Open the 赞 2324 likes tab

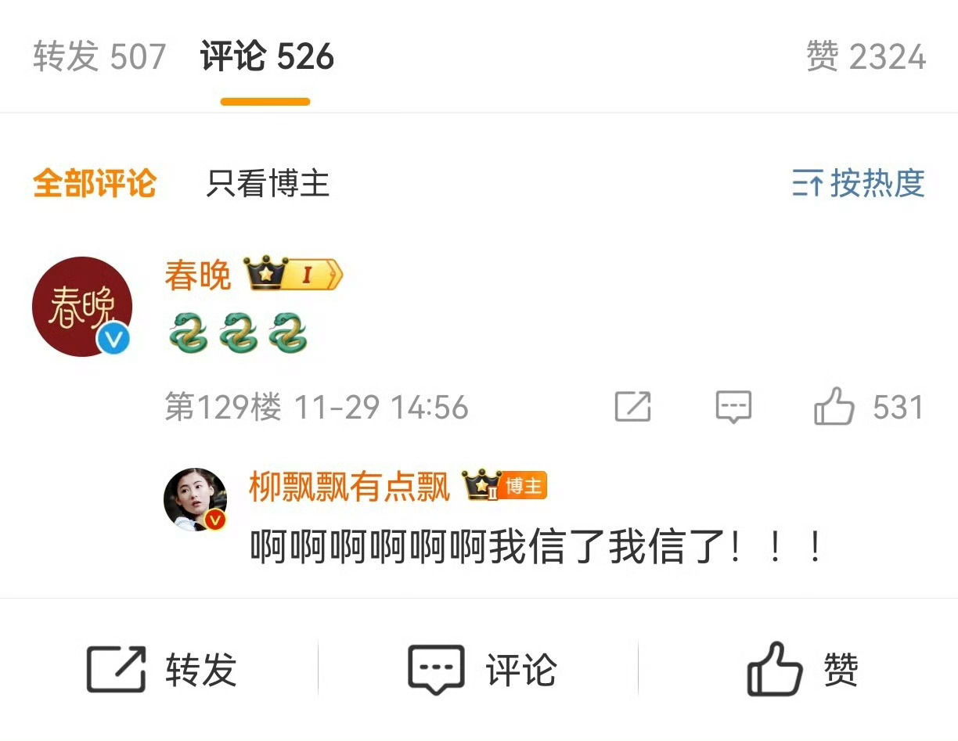click(x=866, y=57)
